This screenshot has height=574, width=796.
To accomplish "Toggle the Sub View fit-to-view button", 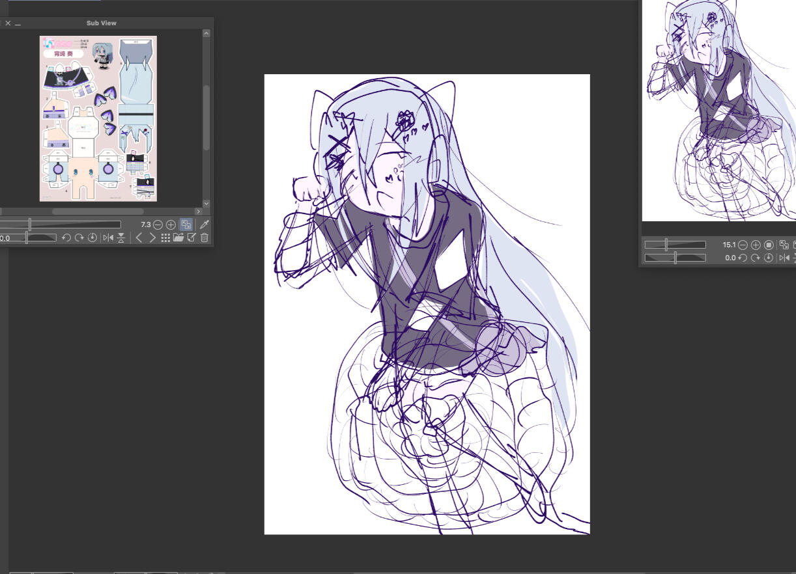I will point(186,225).
